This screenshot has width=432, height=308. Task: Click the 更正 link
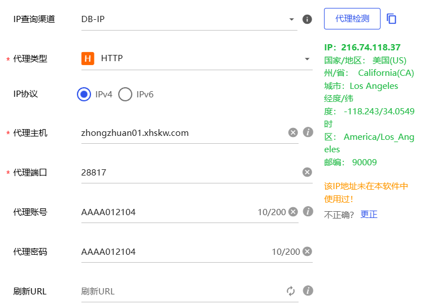369,215
